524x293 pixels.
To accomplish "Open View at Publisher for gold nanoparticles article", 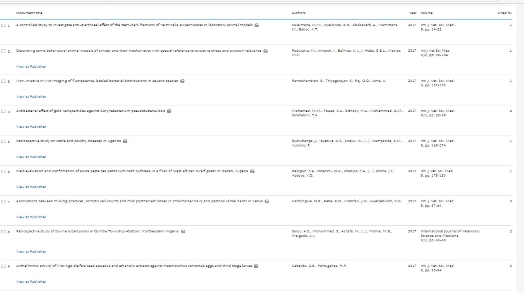I will (x=31, y=127).
